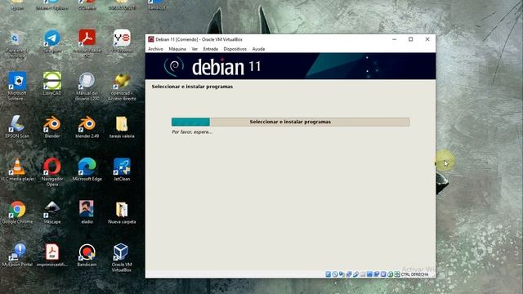Select the Navegador Opera shortcut
Viewport: 523px width, 294px height.
[x=52, y=171]
